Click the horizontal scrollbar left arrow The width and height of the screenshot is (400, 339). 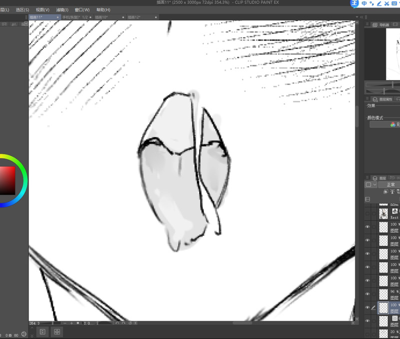point(135,323)
